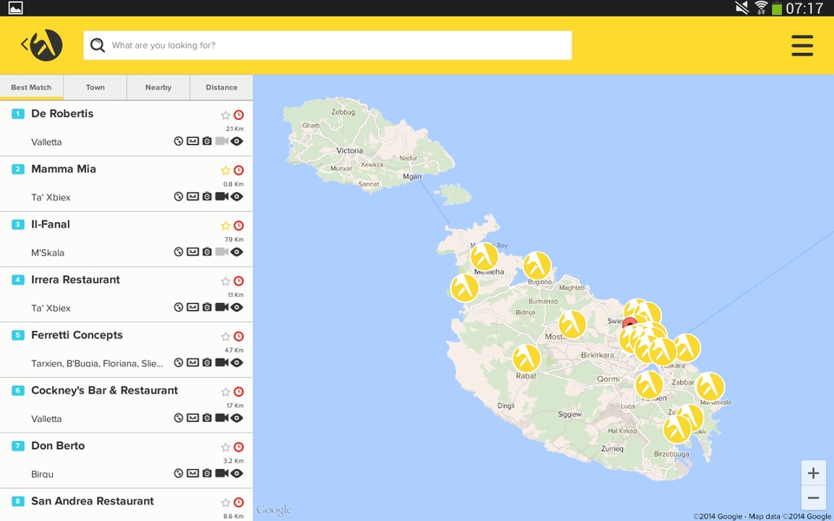Open De Robertis website globe icon
Screen dimensions: 834x521
179,141
